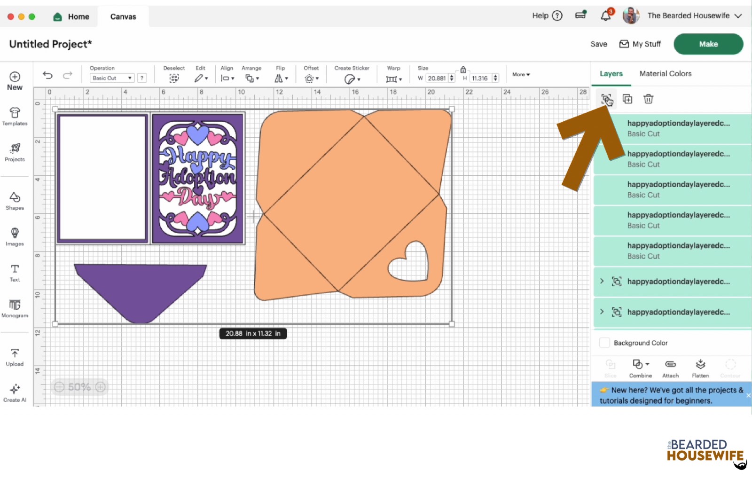The image size is (752, 478).
Task: Click the Images sidebar icon
Action: click(x=15, y=236)
